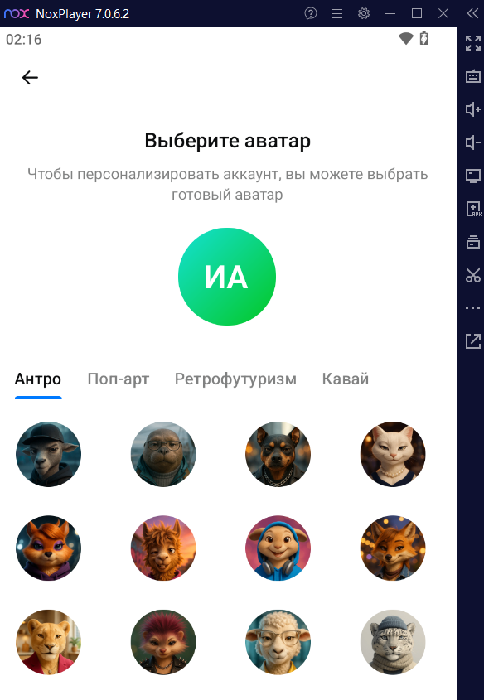484x700 pixels.
Task: Select the Кавай tab
Action: [346, 379]
